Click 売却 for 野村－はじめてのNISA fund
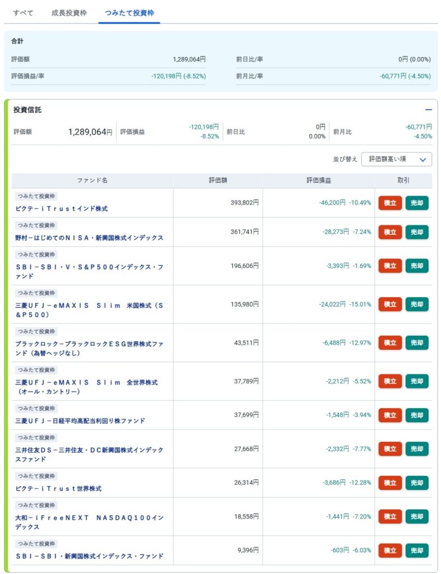The height and width of the screenshot is (574, 441). pos(417,232)
